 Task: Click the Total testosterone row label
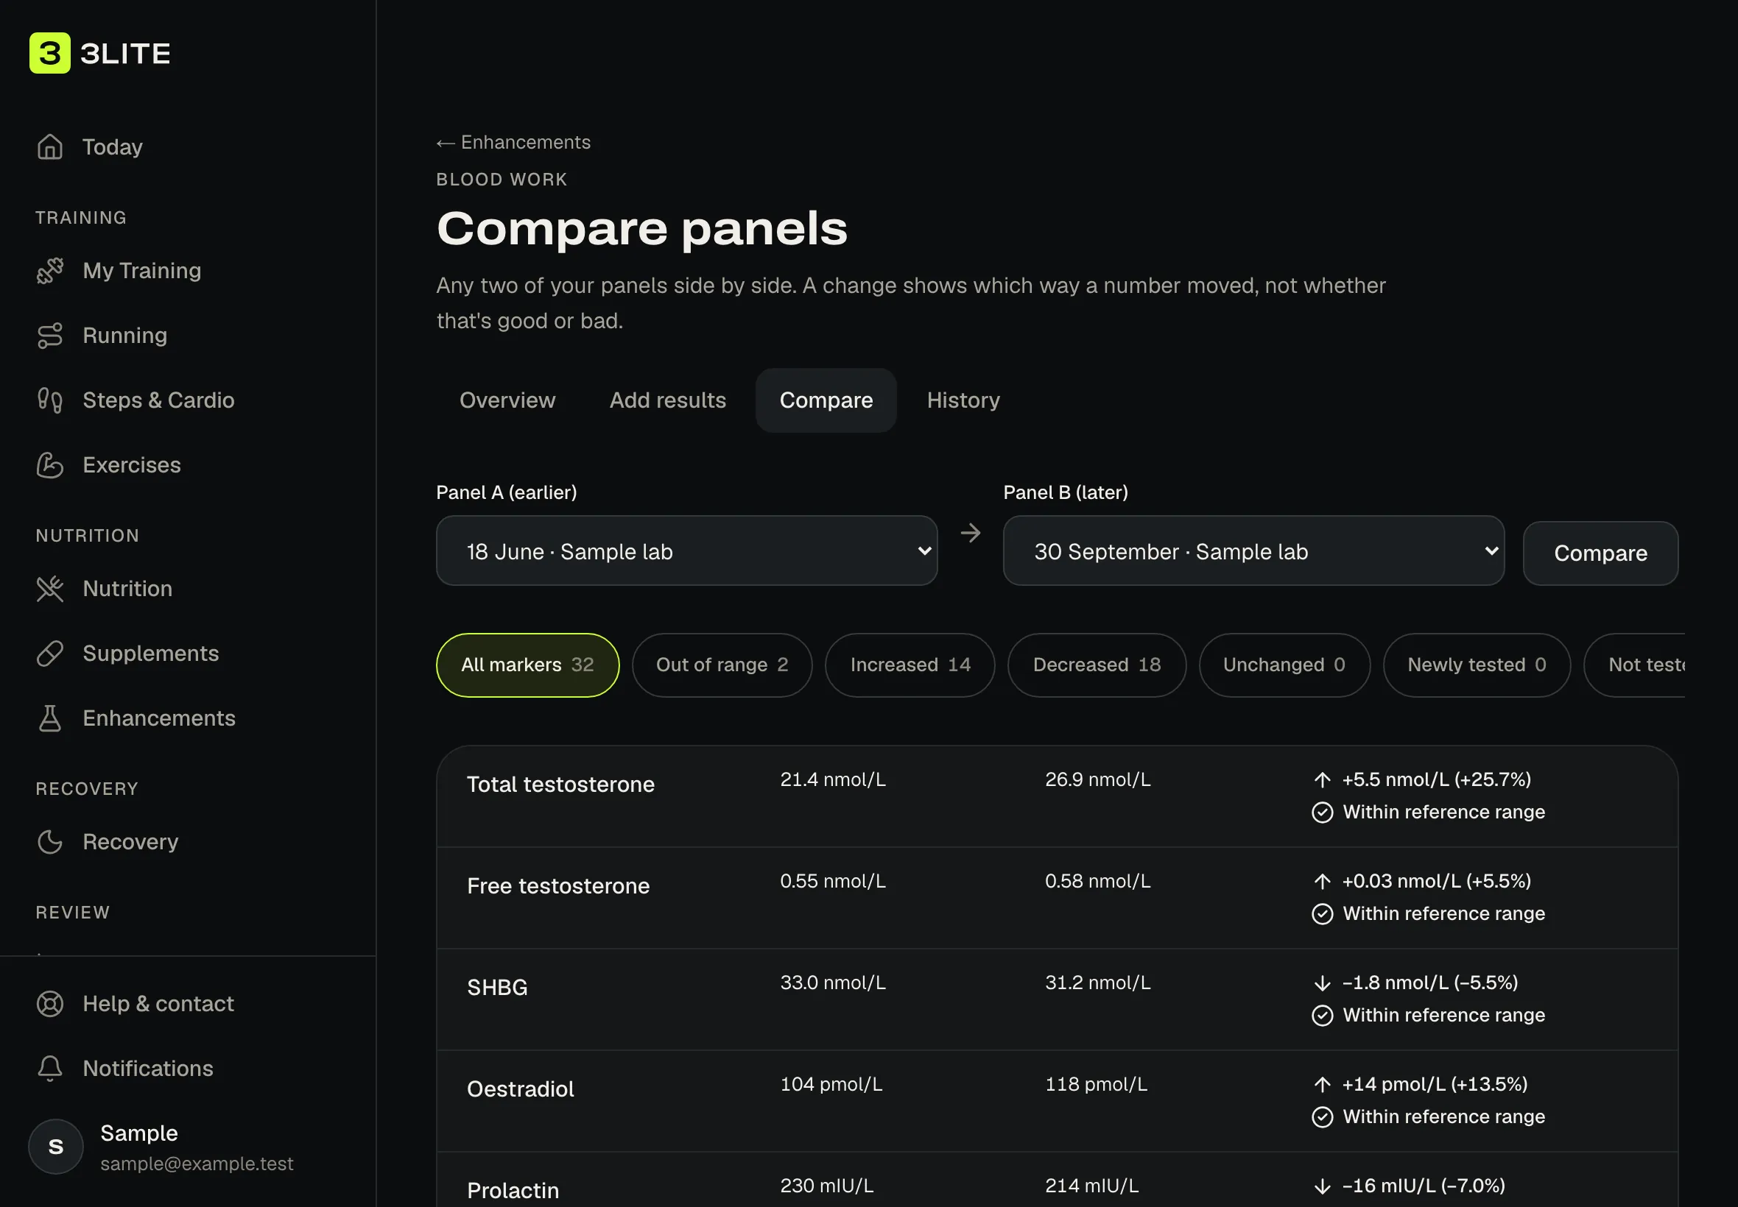[560, 785]
